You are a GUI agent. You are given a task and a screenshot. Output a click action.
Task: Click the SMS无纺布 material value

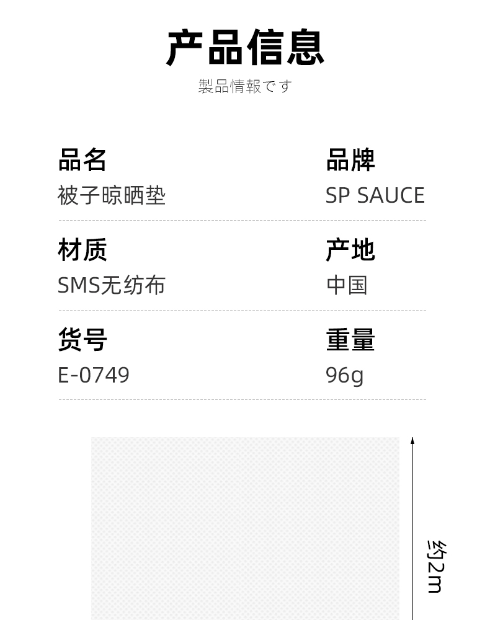(x=112, y=285)
